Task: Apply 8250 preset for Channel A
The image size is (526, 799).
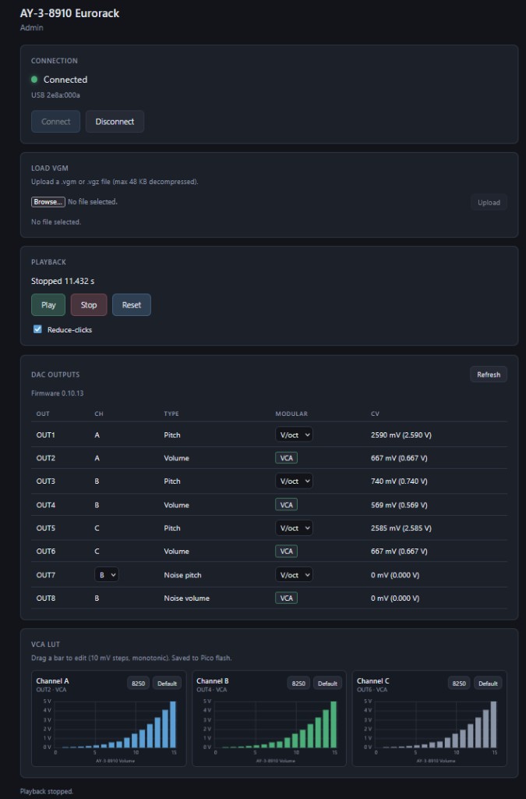Action: 139,684
